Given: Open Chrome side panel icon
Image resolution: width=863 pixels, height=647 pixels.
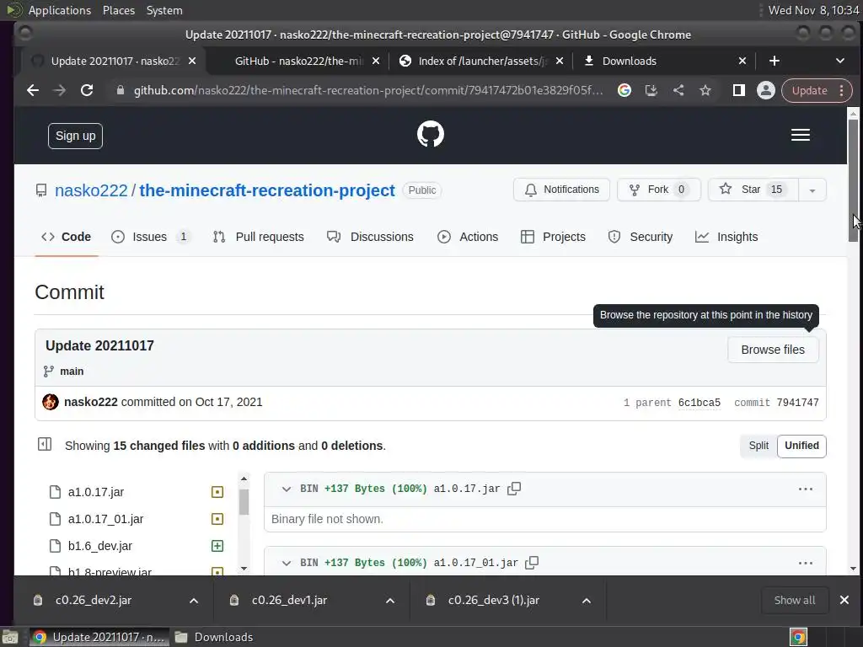Looking at the screenshot, I should tap(738, 90).
